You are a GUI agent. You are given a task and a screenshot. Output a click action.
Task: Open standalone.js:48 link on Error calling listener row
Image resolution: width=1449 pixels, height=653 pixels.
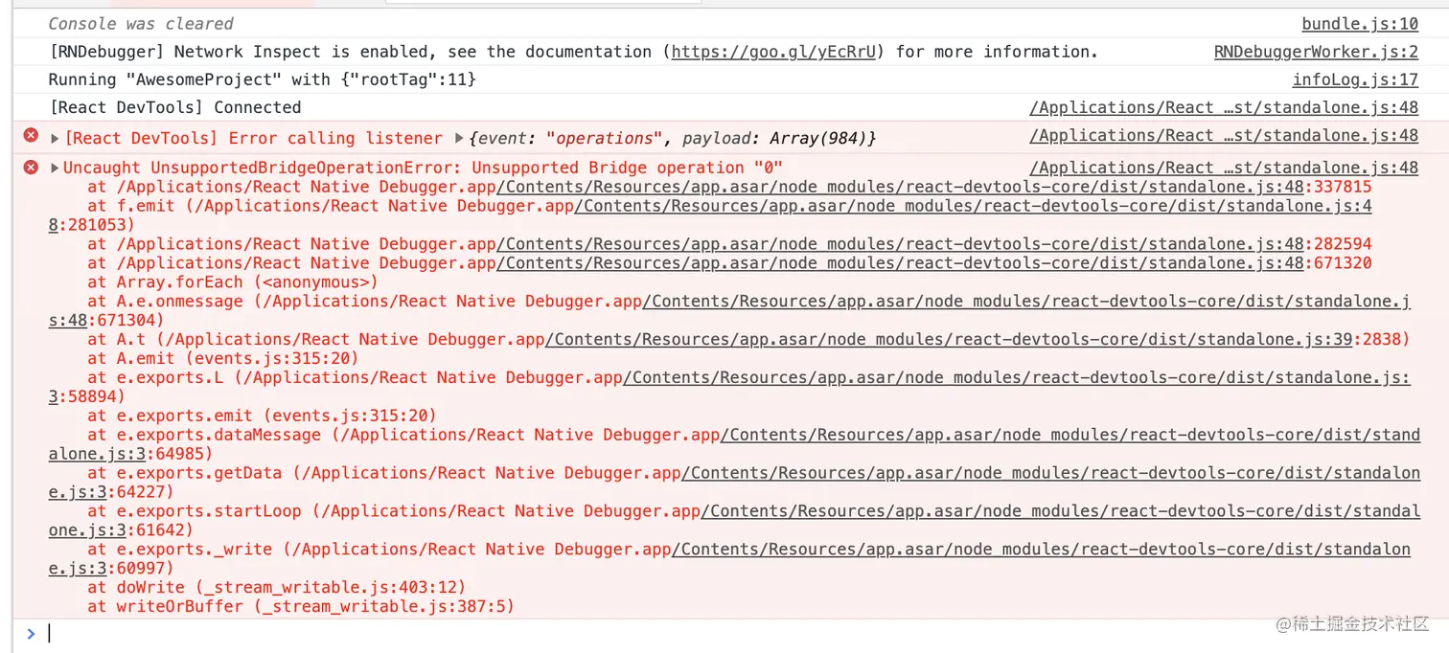1224,136
